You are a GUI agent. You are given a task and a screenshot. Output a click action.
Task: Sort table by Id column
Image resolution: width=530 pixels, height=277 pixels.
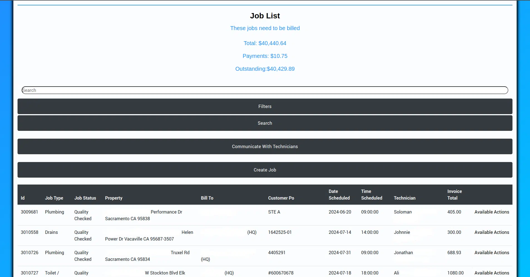point(23,198)
